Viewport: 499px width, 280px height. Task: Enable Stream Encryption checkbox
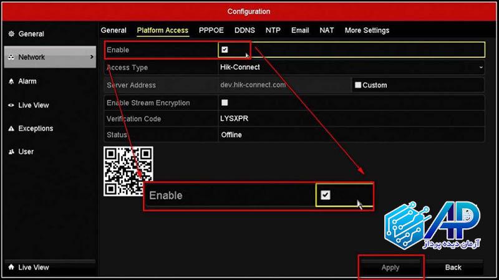(225, 102)
